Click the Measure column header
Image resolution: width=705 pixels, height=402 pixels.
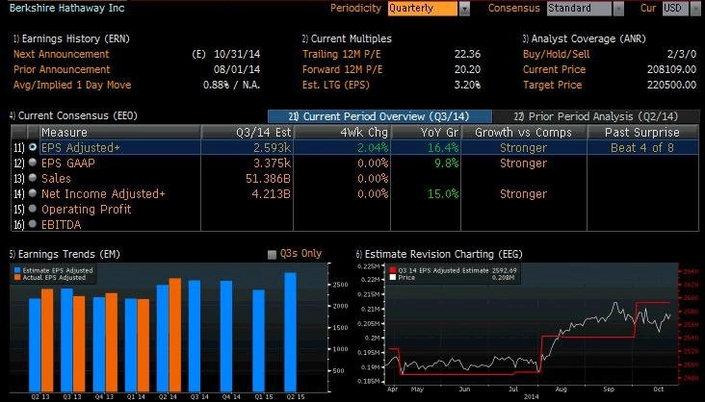point(119,132)
